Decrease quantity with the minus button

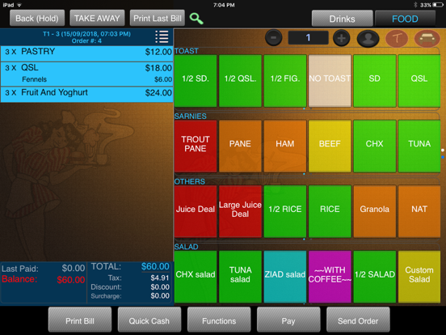tap(274, 37)
